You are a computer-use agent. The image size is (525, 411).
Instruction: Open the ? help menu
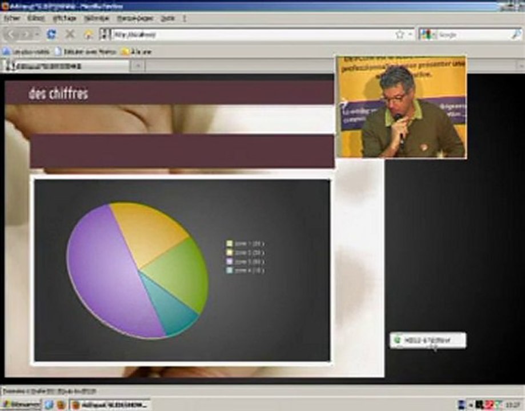(184, 18)
